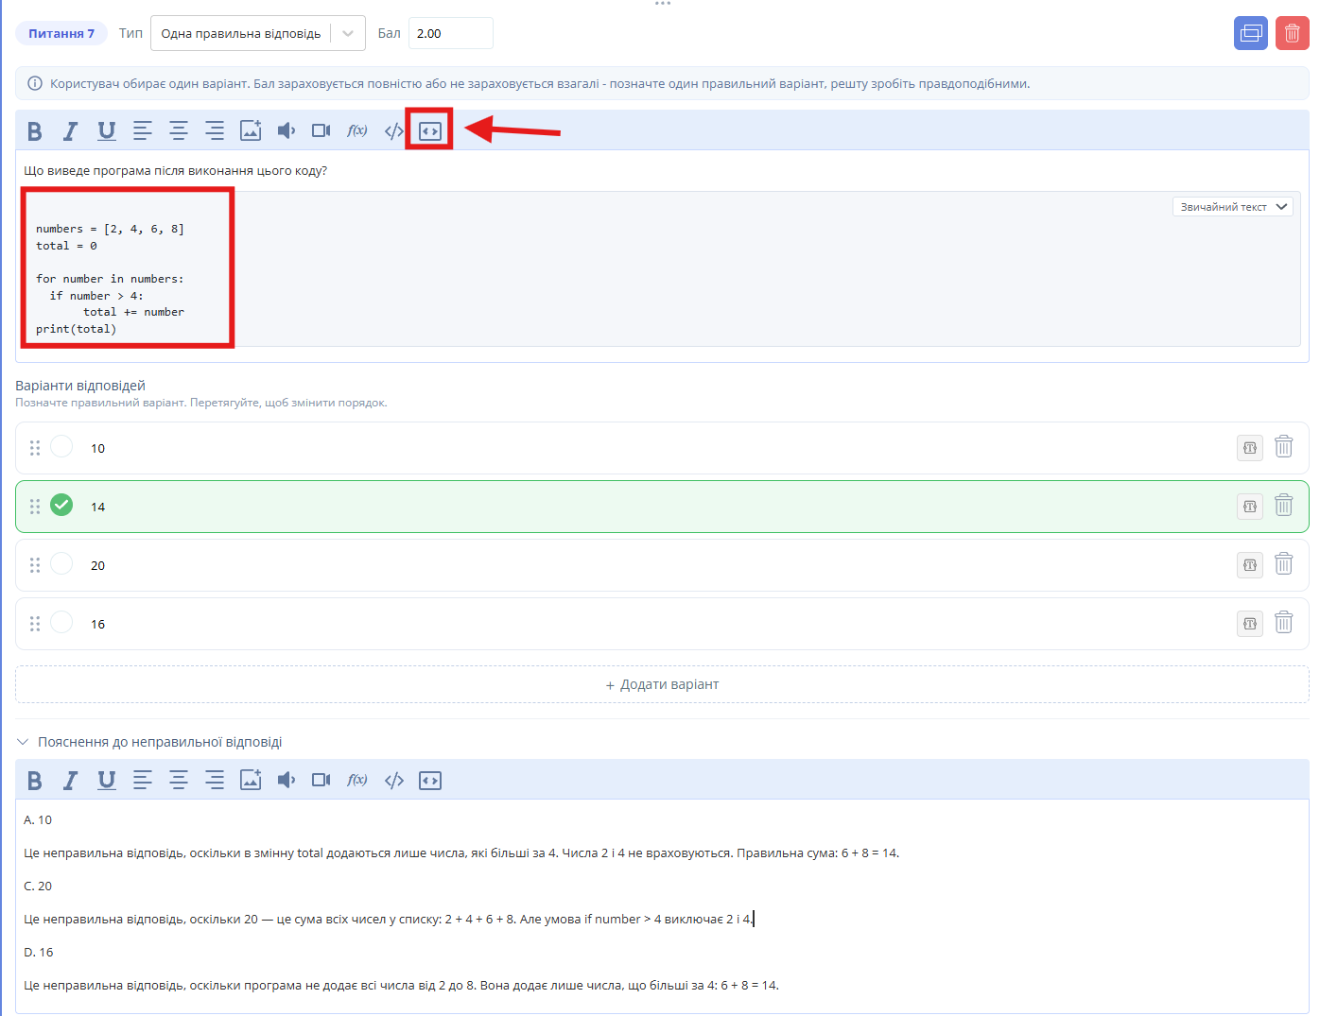This screenshot has height=1016, width=1320.
Task: Insert inline code in the question editor
Action: click(x=394, y=130)
